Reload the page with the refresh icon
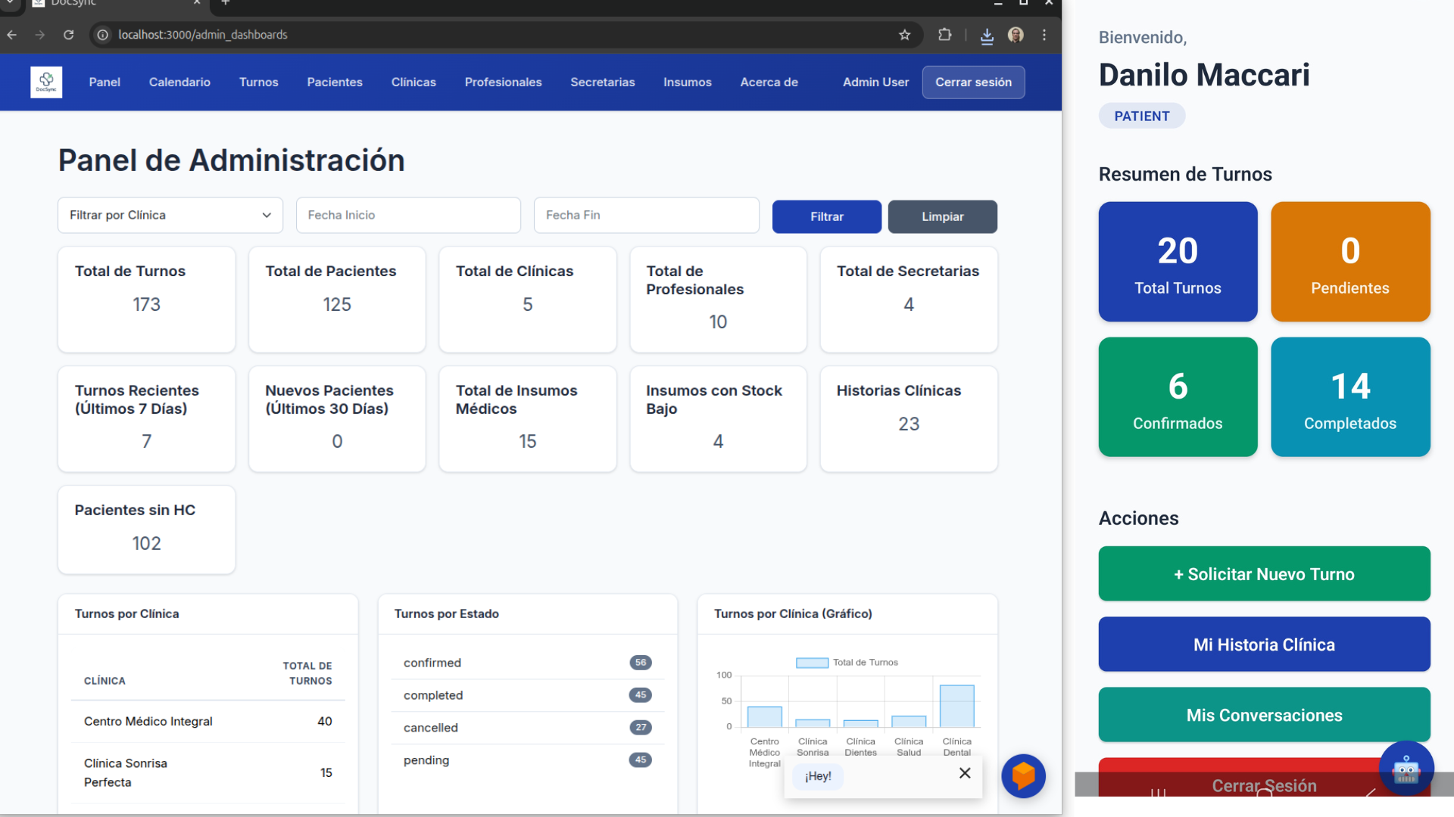This screenshot has height=817, width=1454. (68, 35)
